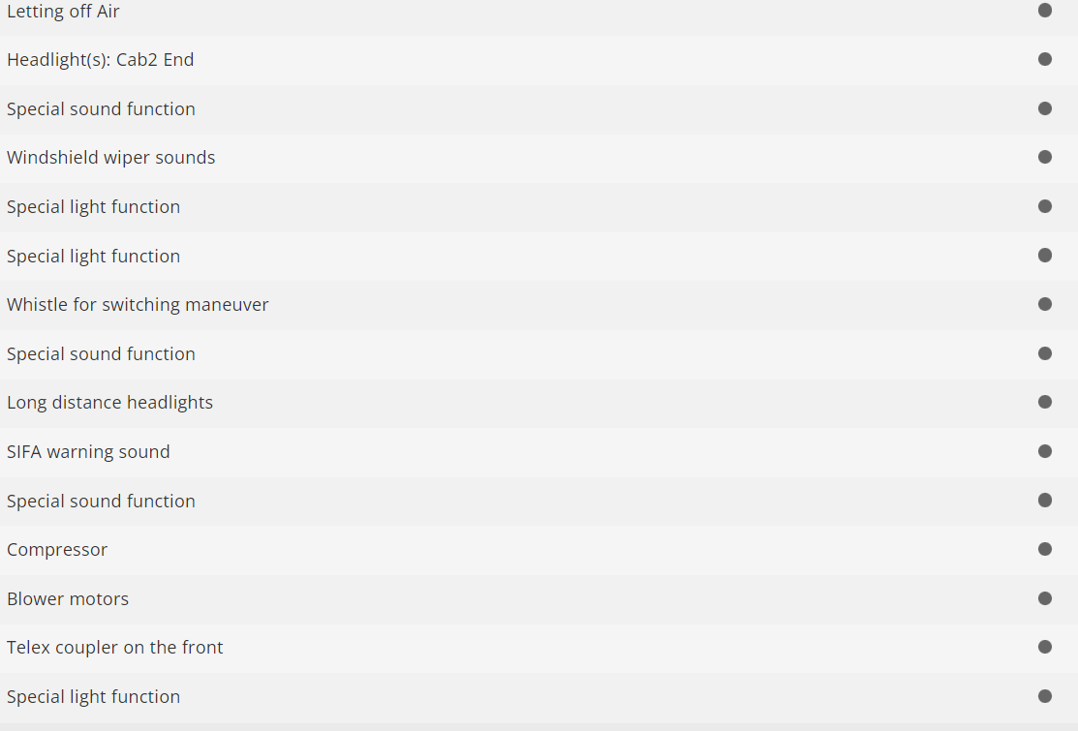The height and width of the screenshot is (731, 1078).
Task: Click the SIFA warning sound dot
Action: pos(1045,451)
